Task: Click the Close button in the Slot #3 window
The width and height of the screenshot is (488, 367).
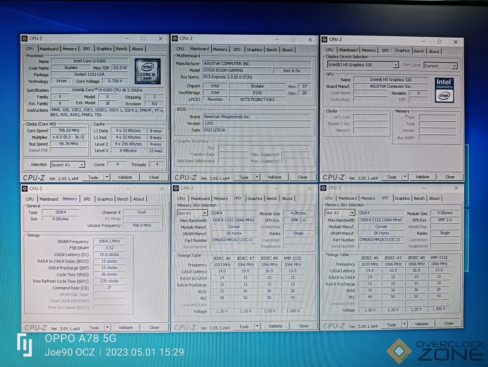Action: pos(449,323)
